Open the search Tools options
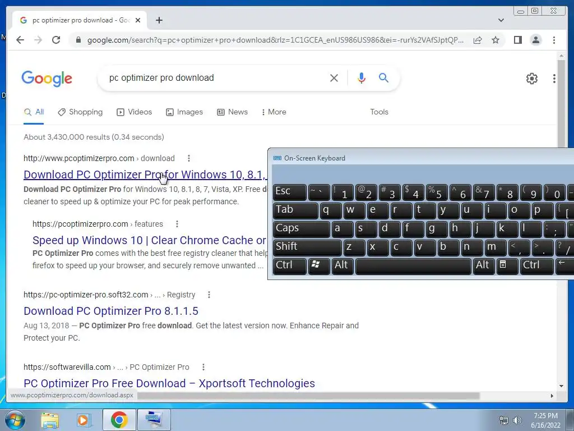This screenshot has width=574, height=431. tap(379, 112)
